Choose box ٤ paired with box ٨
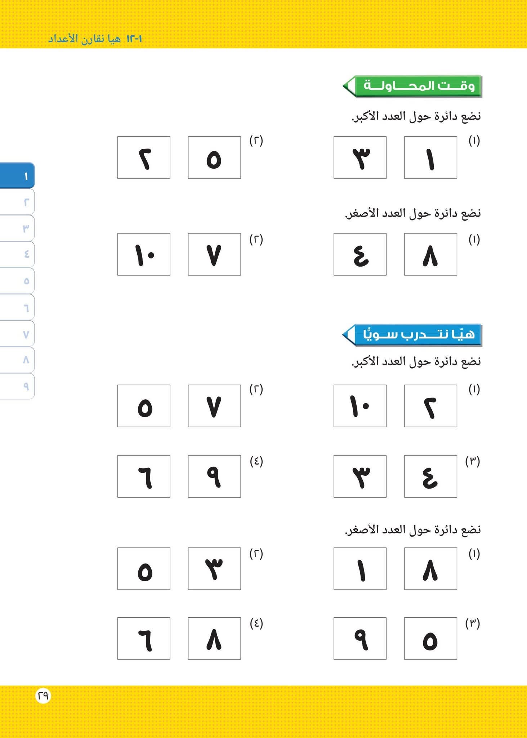 coord(360,254)
